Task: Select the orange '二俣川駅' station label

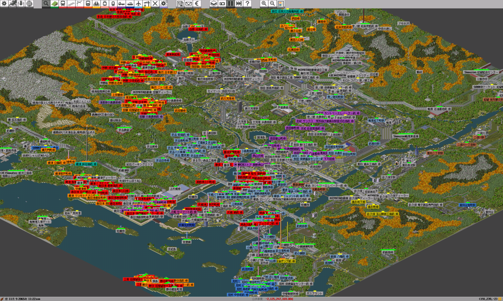Action: click(479, 137)
